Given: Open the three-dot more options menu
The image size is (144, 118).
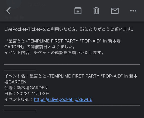Looking at the screenshot, I should [x=133, y=11].
